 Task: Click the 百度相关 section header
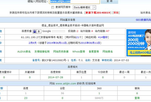(73, 67)
